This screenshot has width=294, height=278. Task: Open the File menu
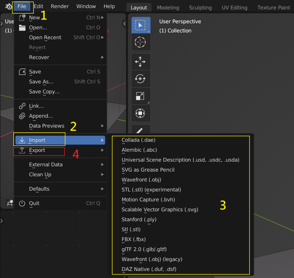tap(22, 6)
